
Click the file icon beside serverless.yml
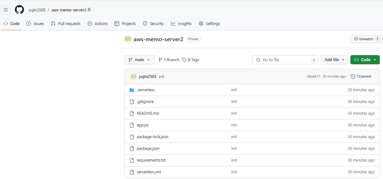pyautogui.click(x=132, y=172)
